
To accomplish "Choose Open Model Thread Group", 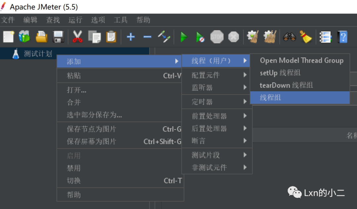I will [x=300, y=60].
